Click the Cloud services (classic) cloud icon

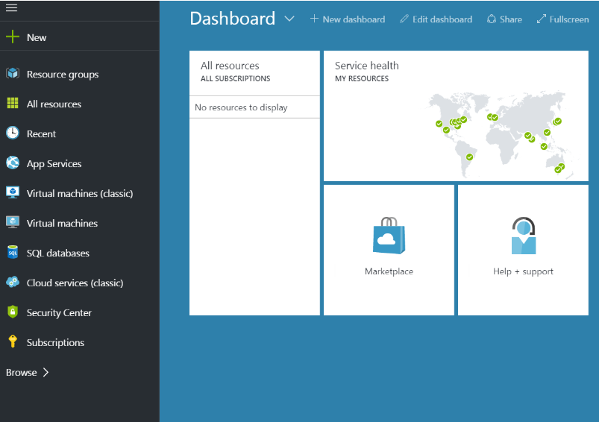coord(13,282)
